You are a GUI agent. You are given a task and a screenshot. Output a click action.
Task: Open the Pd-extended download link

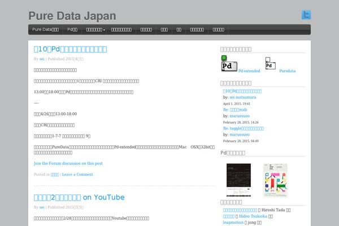(249, 71)
